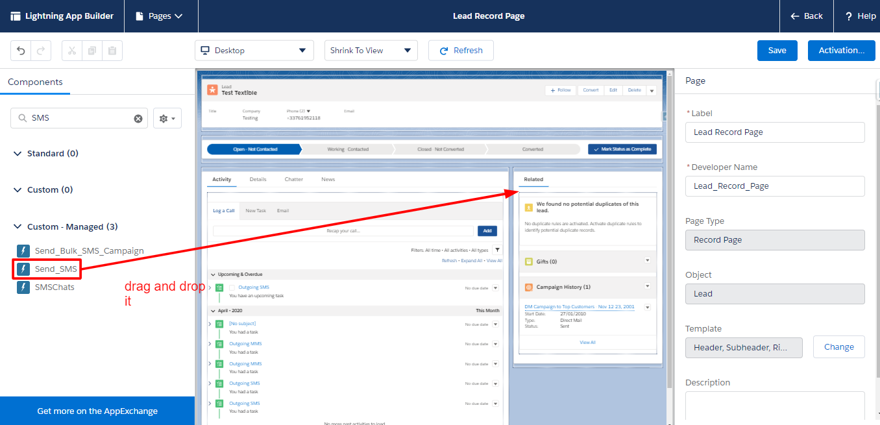Collapse the Standard (0) section

[17, 154]
